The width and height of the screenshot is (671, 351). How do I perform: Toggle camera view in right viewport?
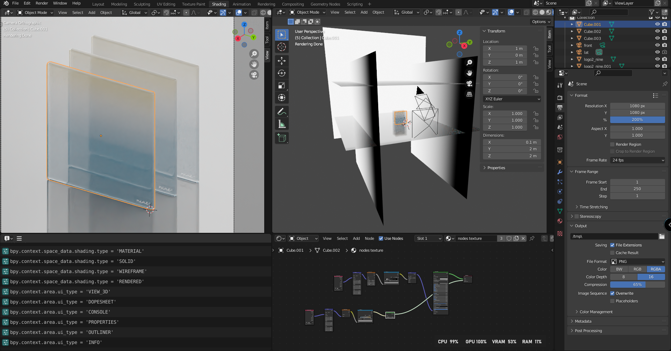469,84
